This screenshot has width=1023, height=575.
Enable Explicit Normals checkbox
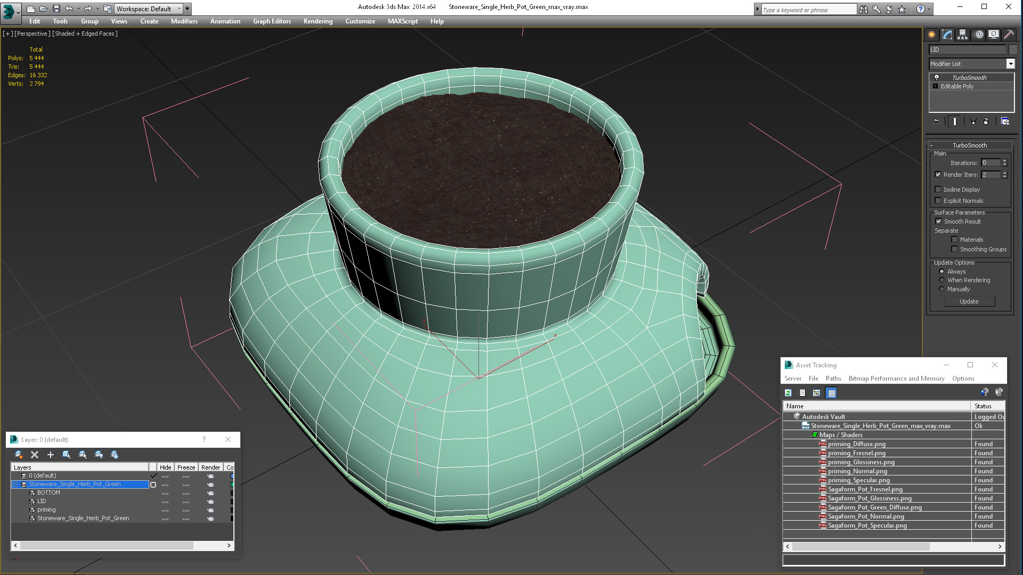[938, 201]
